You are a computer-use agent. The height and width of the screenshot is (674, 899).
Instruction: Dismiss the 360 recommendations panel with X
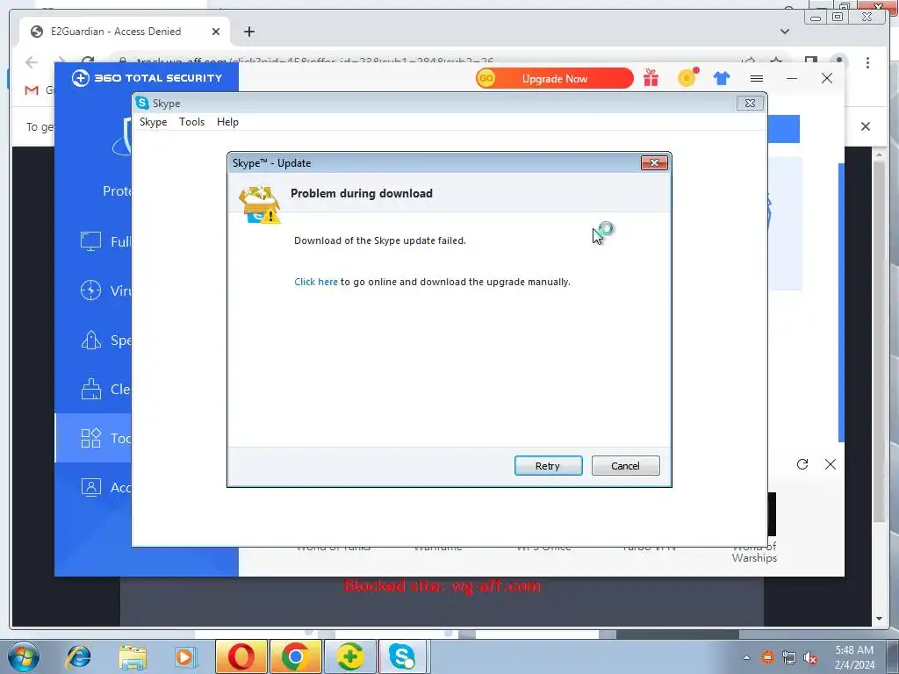pos(831,464)
